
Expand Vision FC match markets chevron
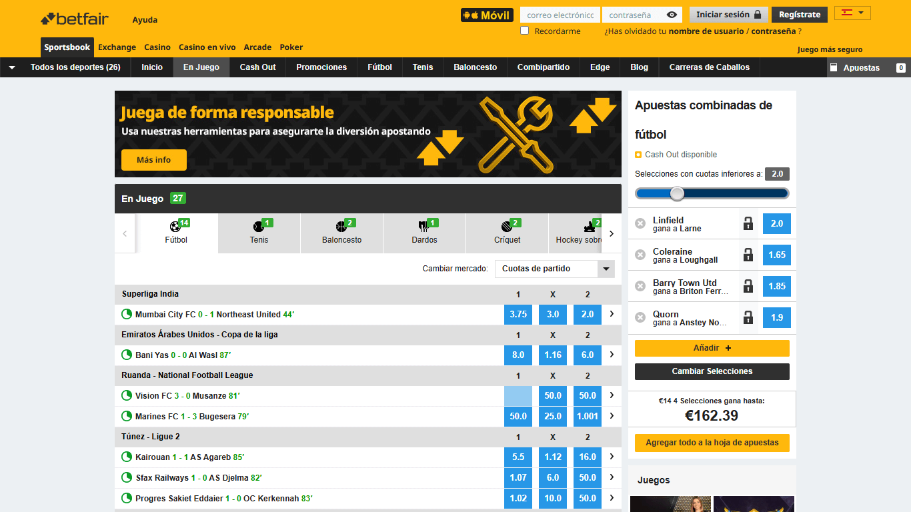612,395
